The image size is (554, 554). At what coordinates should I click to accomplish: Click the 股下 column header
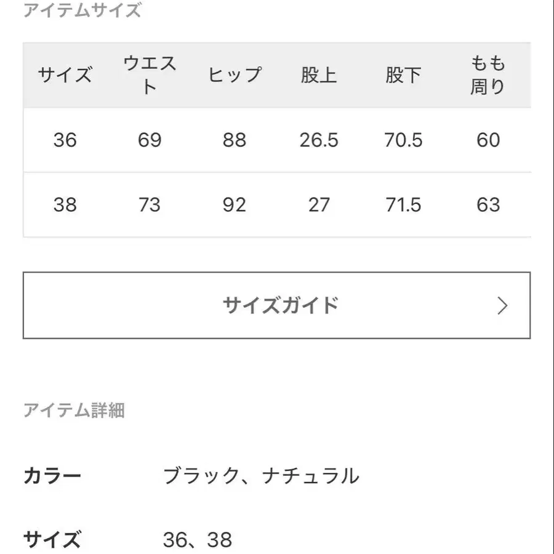pyautogui.click(x=404, y=74)
